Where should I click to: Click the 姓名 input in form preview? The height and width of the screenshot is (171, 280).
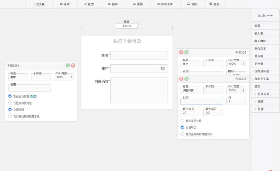(139, 55)
